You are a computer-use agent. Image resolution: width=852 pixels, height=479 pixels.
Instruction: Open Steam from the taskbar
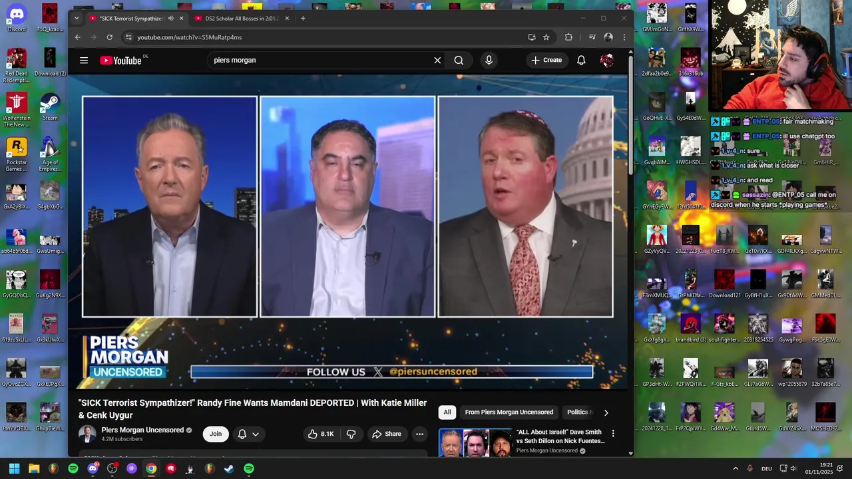pos(229,468)
